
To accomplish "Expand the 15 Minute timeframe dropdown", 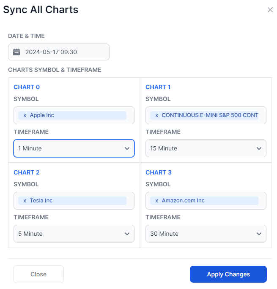I will pyautogui.click(x=206, y=148).
